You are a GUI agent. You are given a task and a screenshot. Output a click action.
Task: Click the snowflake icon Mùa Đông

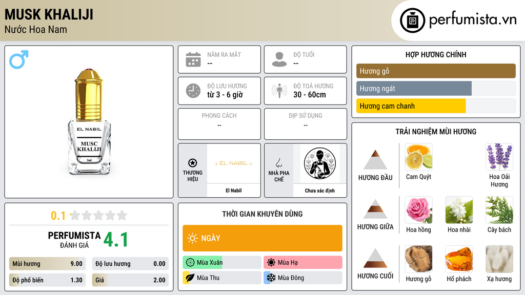coord(271,278)
